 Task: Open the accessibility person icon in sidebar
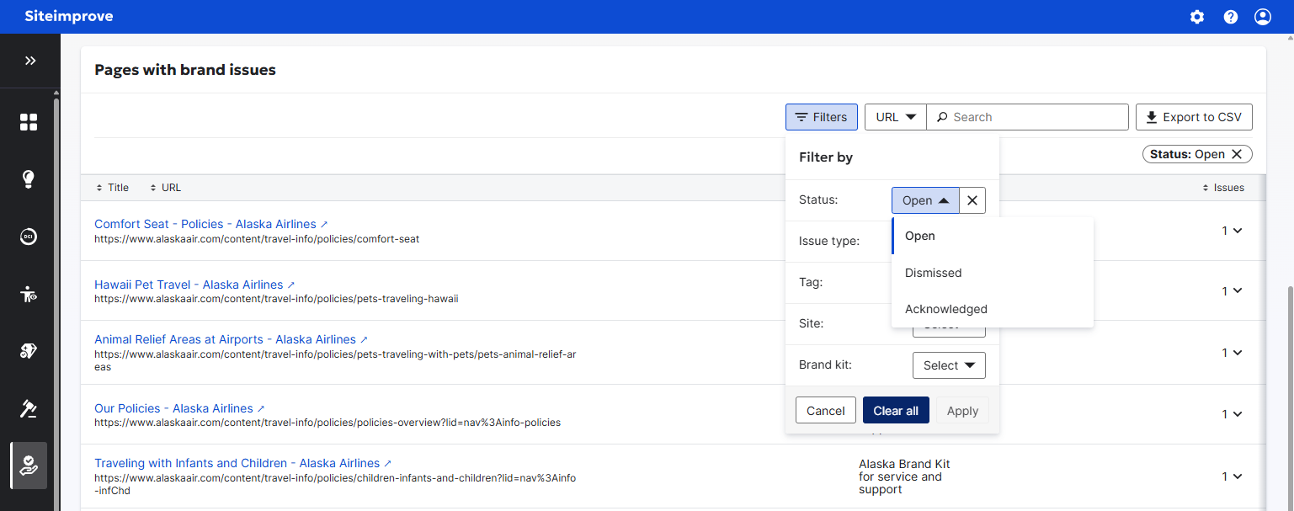[29, 294]
